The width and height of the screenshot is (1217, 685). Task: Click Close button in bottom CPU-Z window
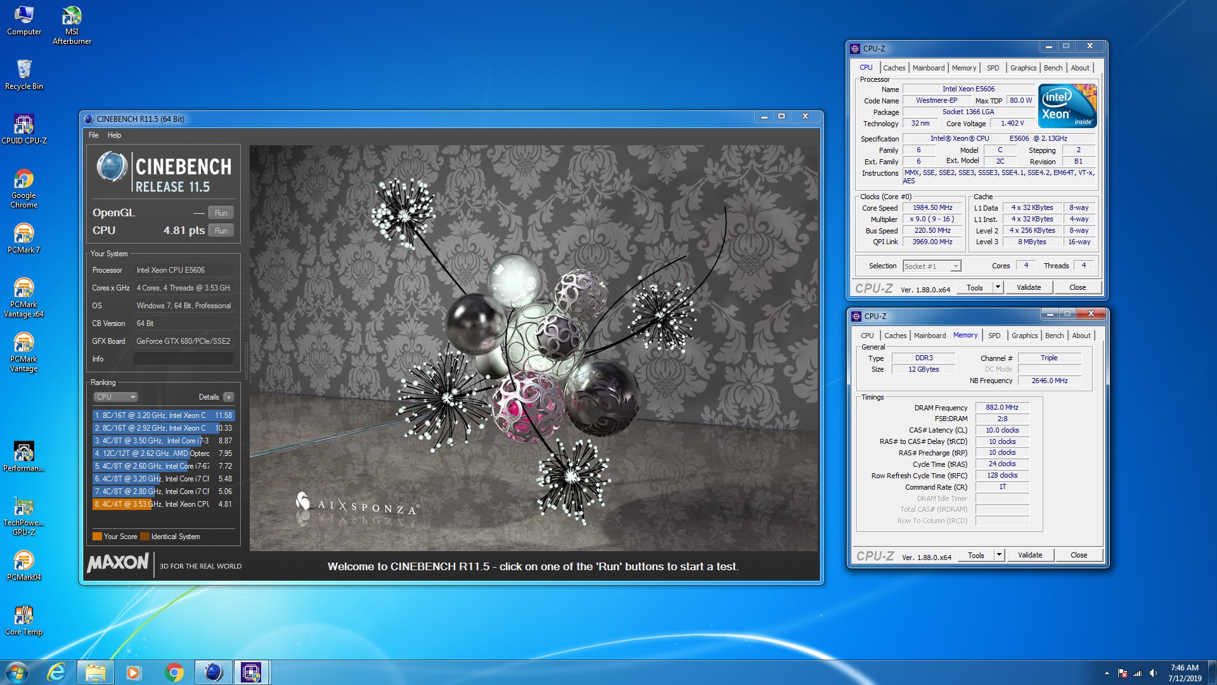(1079, 556)
